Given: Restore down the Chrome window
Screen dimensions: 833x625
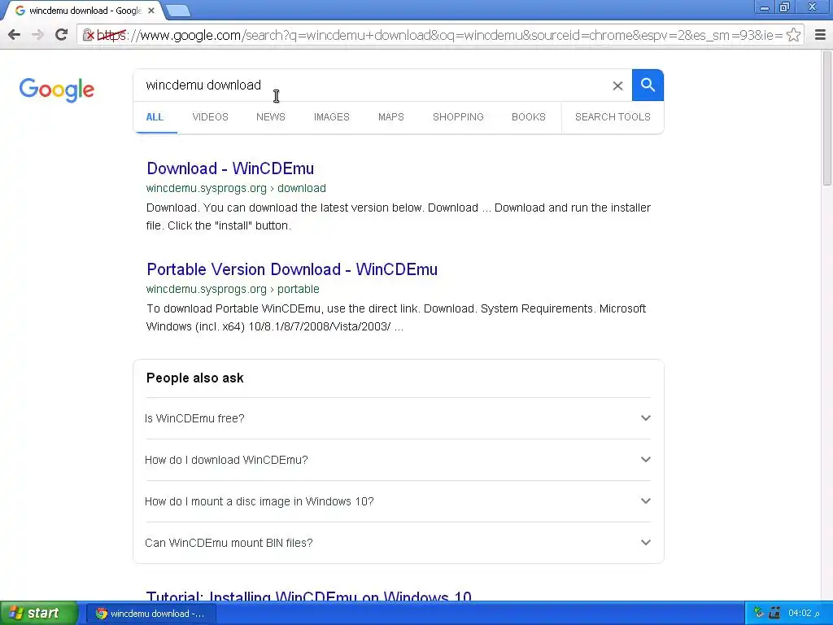Looking at the screenshot, I should click(784, 7).
